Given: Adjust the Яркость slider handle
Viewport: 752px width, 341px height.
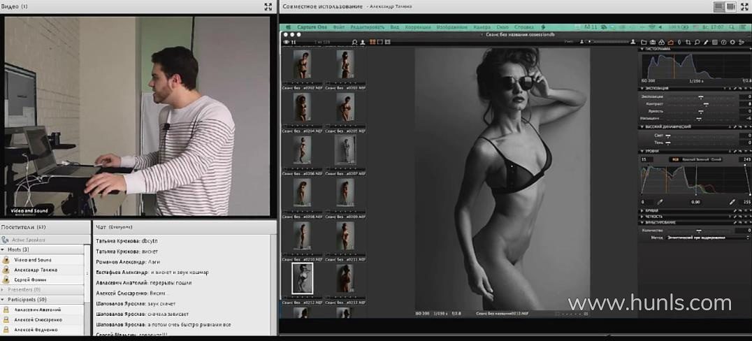Looking at the screenshot, I should point(701,111).
